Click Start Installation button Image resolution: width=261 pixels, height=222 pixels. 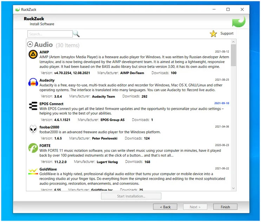tap(131, 196)
